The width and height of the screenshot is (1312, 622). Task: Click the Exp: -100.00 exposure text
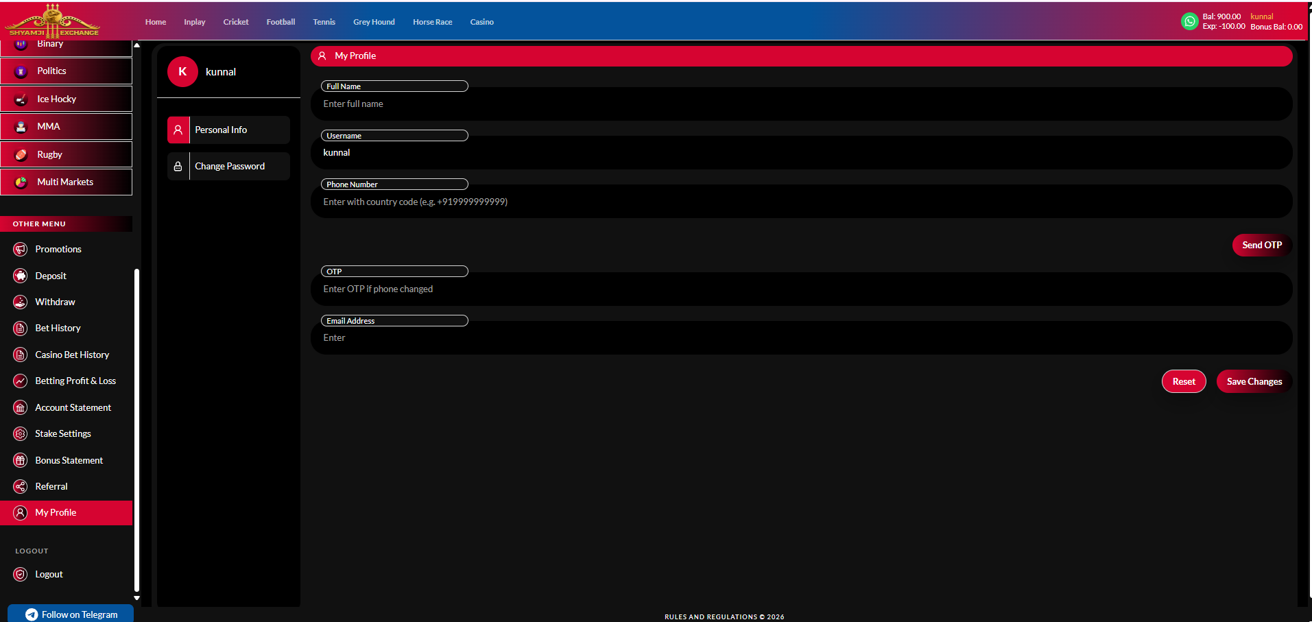click(x=1224, y=26)
